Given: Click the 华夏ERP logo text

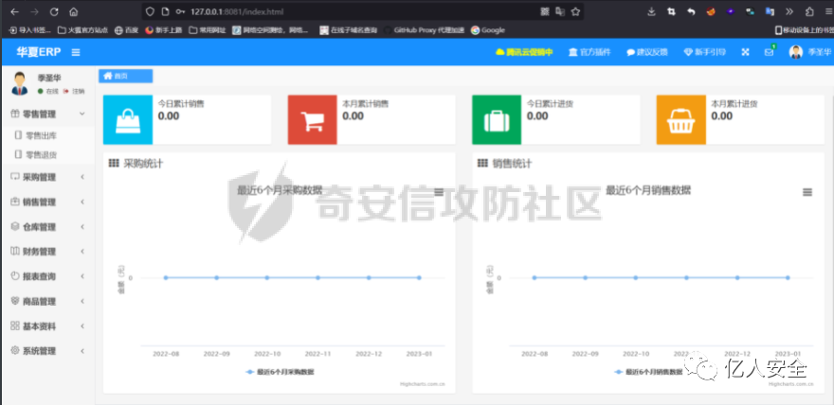Looking at the screenshot, I should [x=38, y=52].
